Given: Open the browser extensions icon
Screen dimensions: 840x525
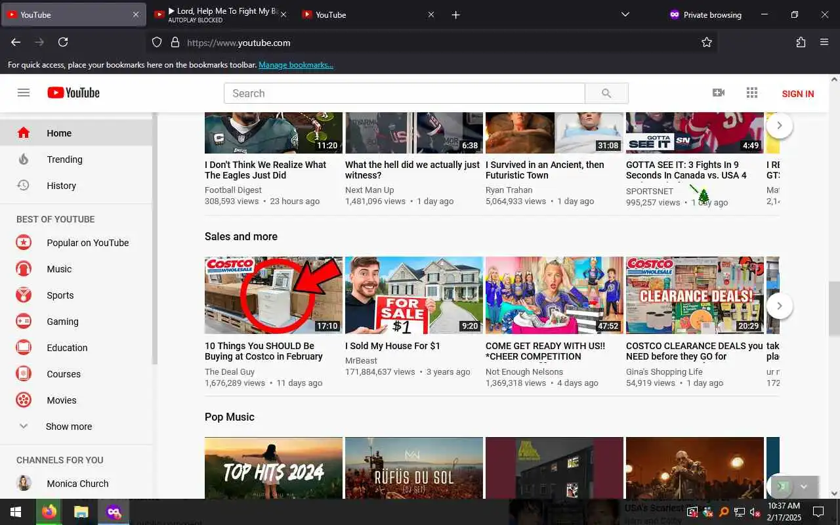Looking at the screenshot, I should 801,42.
